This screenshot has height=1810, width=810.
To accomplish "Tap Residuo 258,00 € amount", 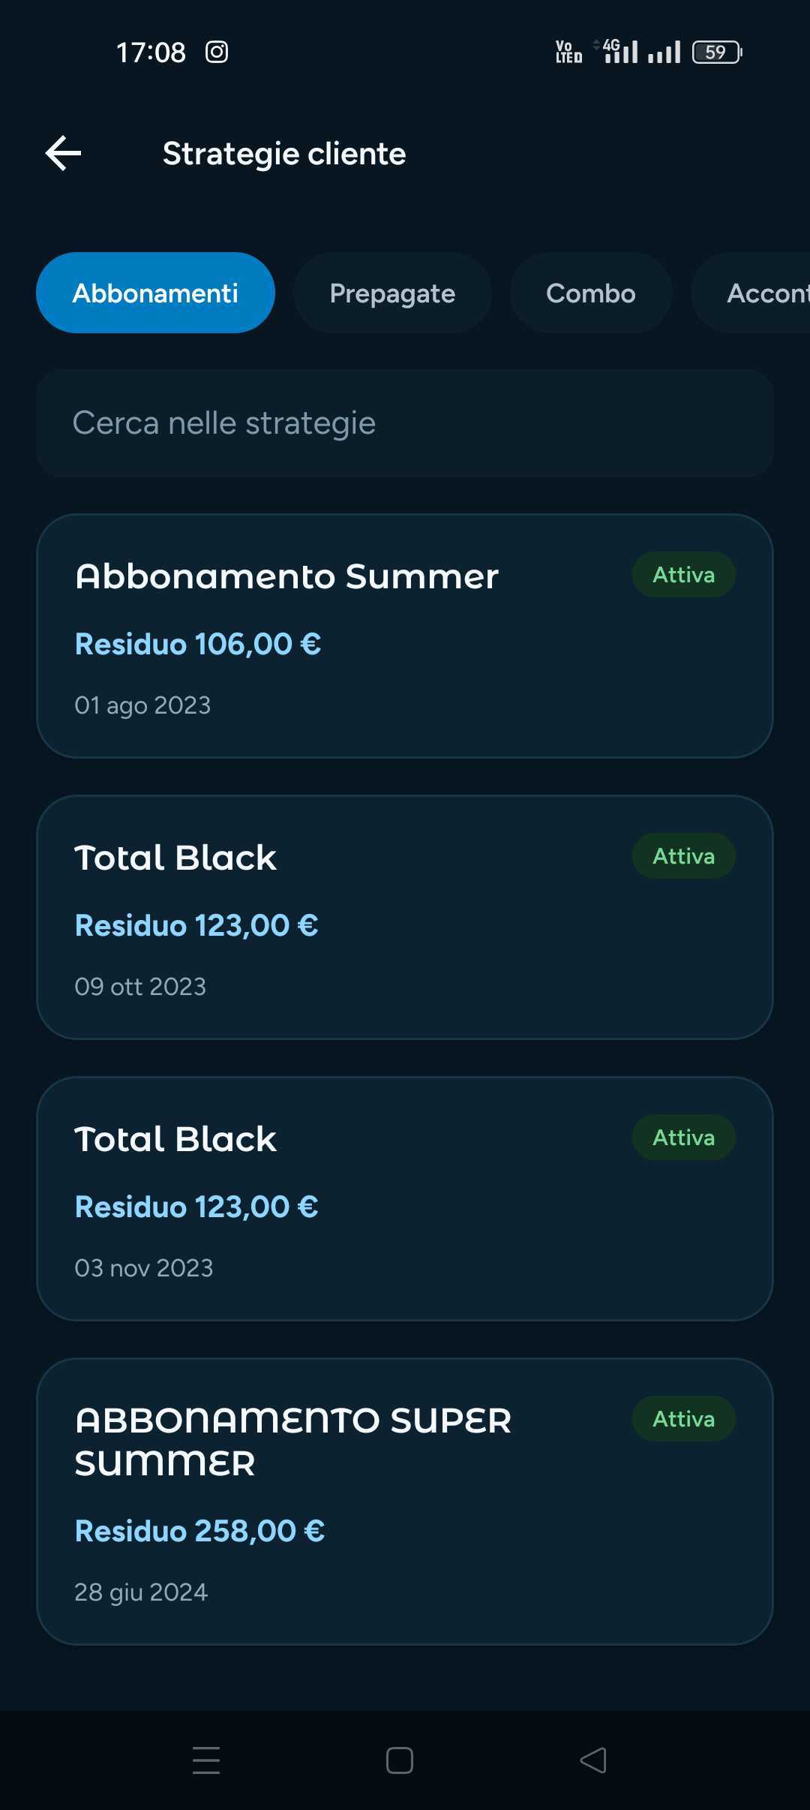I will coord(199,1531).
